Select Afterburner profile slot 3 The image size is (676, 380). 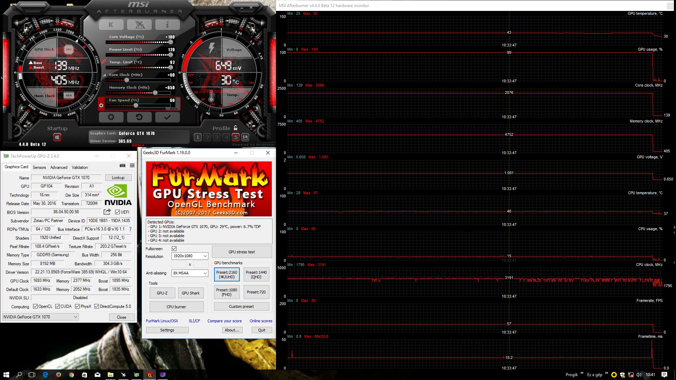coord(217,137)
